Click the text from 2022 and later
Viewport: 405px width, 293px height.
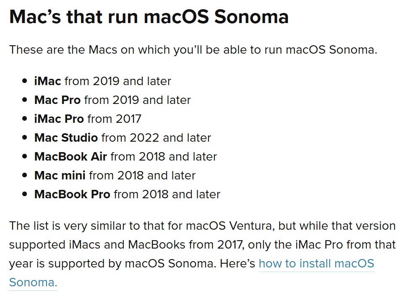[156, 138]
